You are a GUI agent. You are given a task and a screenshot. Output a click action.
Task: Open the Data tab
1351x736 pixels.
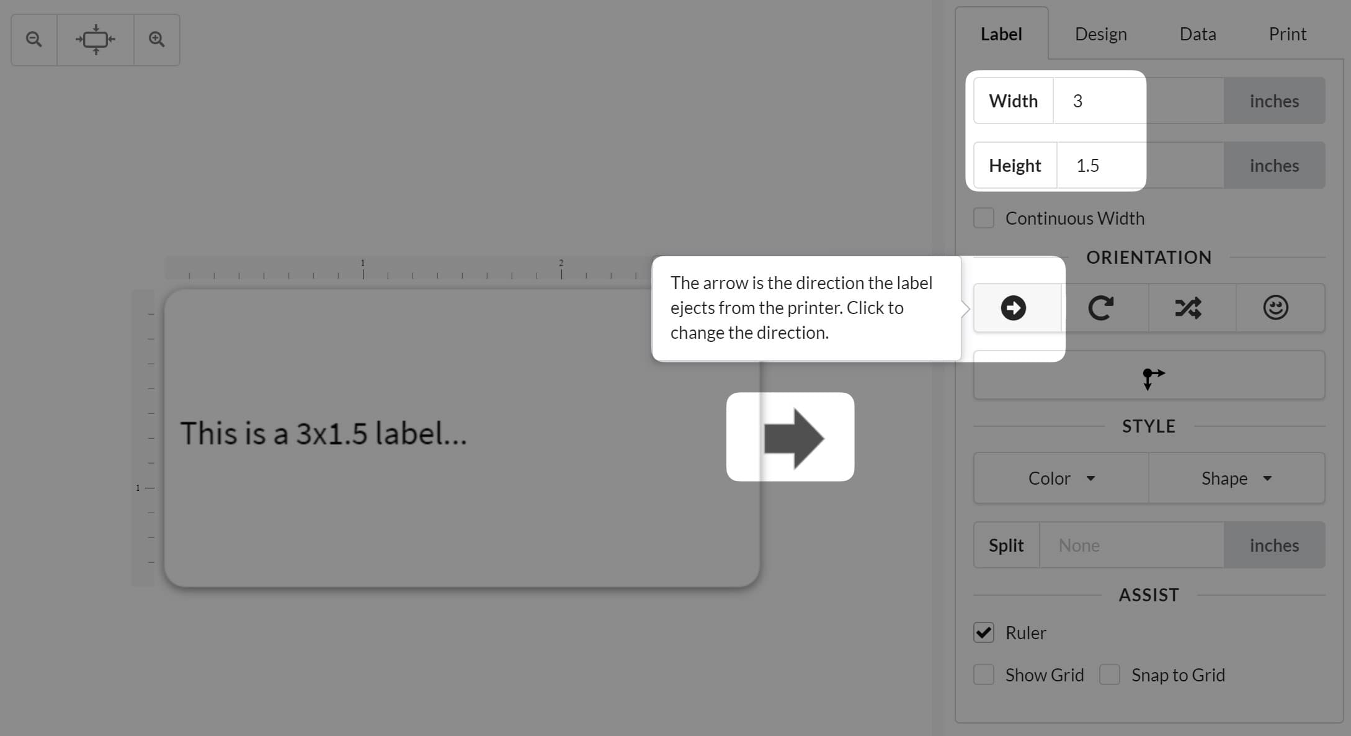pyautogui.click(x=1197, y=34)
